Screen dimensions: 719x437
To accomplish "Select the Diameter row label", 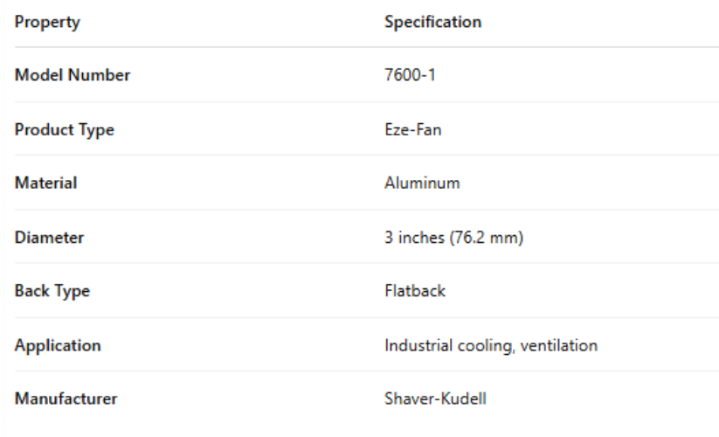I will 50,238.
